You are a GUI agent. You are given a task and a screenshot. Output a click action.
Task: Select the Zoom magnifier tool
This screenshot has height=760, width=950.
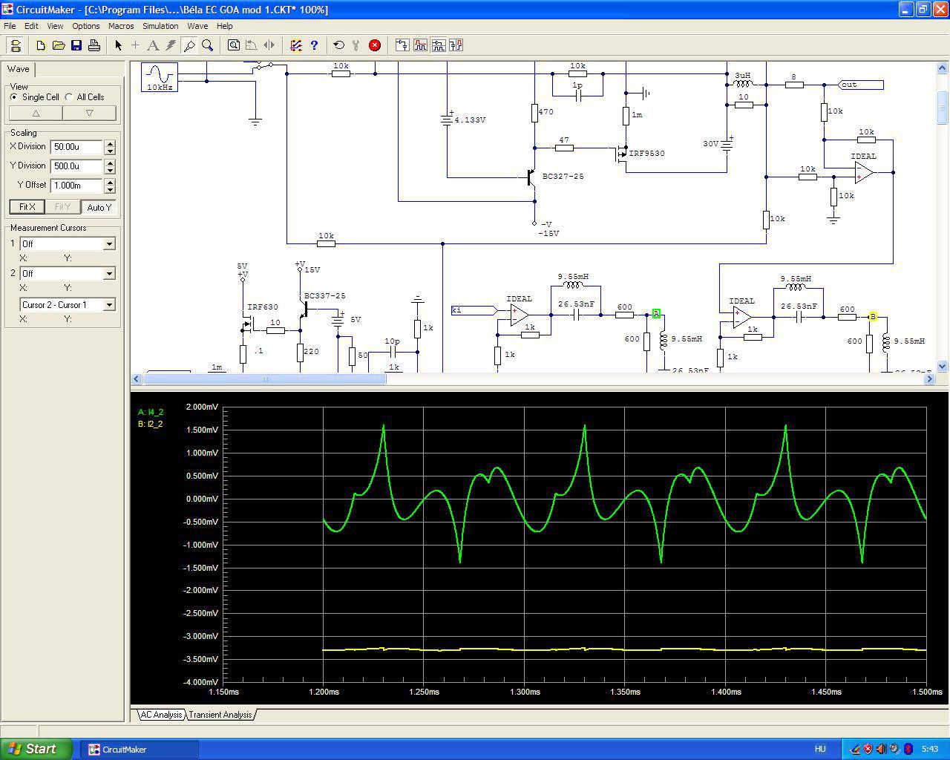[x=208, y=45]
